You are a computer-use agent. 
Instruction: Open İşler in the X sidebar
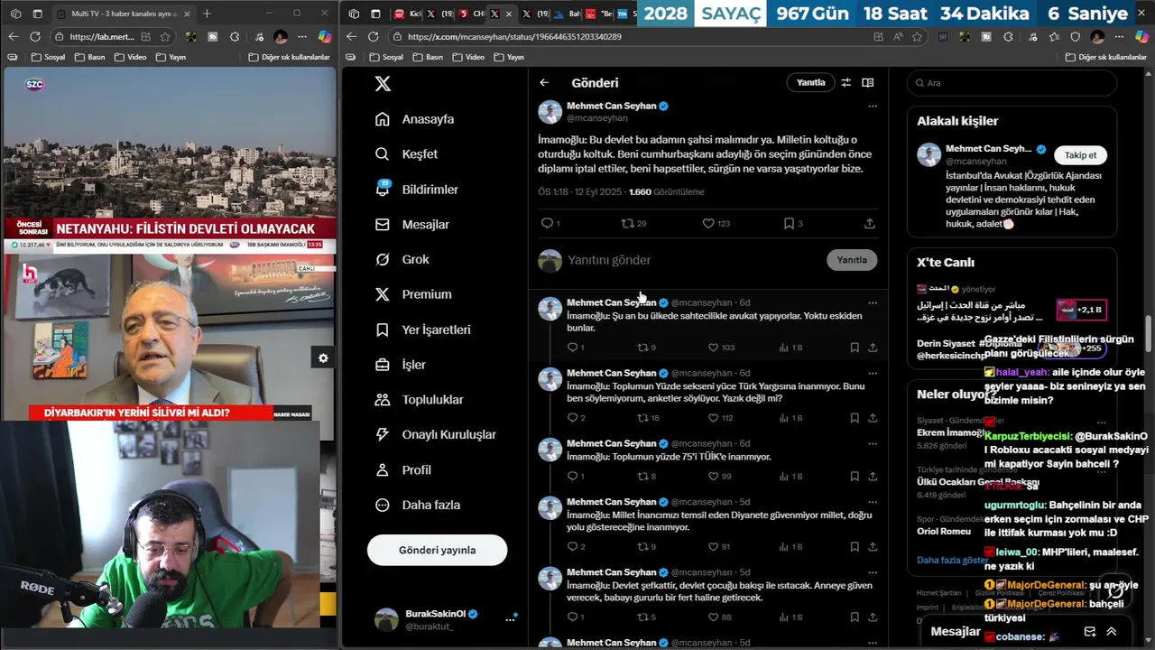coord(400,365)
